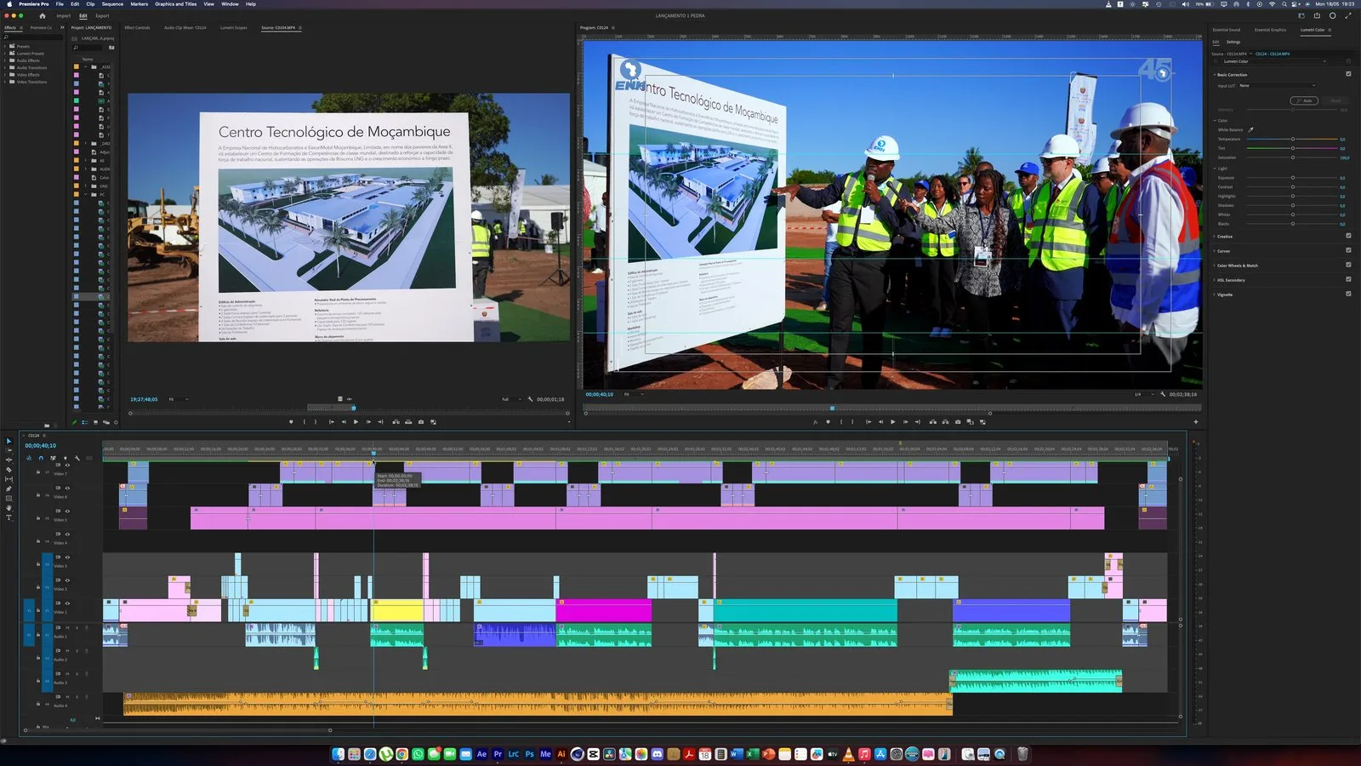Open Photoshop in the Dock
The height and width of the screenshot is (766, 1361).
(529, 754)
